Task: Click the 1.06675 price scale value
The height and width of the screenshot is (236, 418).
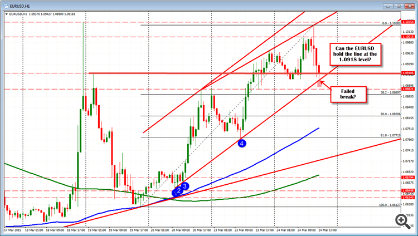Action: point(408,183)
